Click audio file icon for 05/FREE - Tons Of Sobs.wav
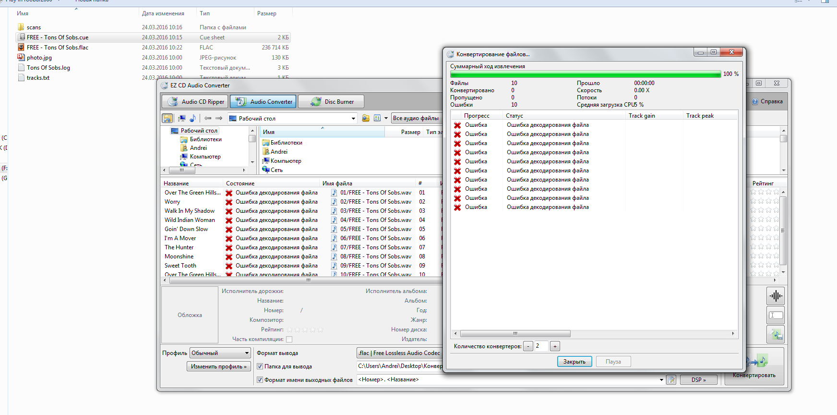This screenshot has width=837, height=415. (334, 230)
